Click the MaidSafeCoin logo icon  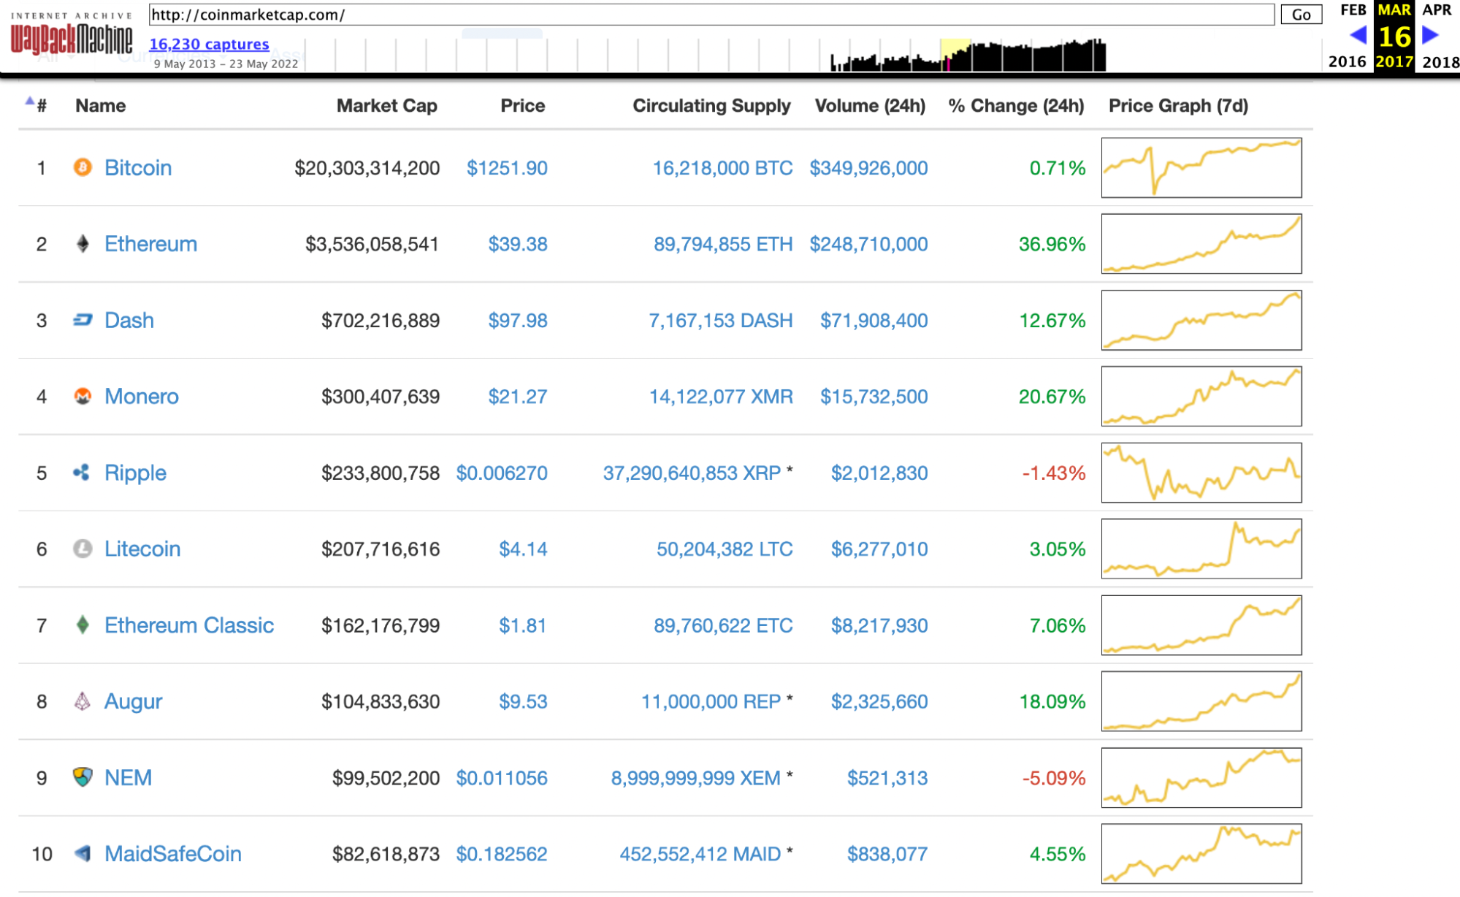(83, 853)
